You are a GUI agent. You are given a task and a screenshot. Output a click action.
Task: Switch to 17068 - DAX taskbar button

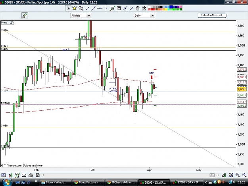186,182
